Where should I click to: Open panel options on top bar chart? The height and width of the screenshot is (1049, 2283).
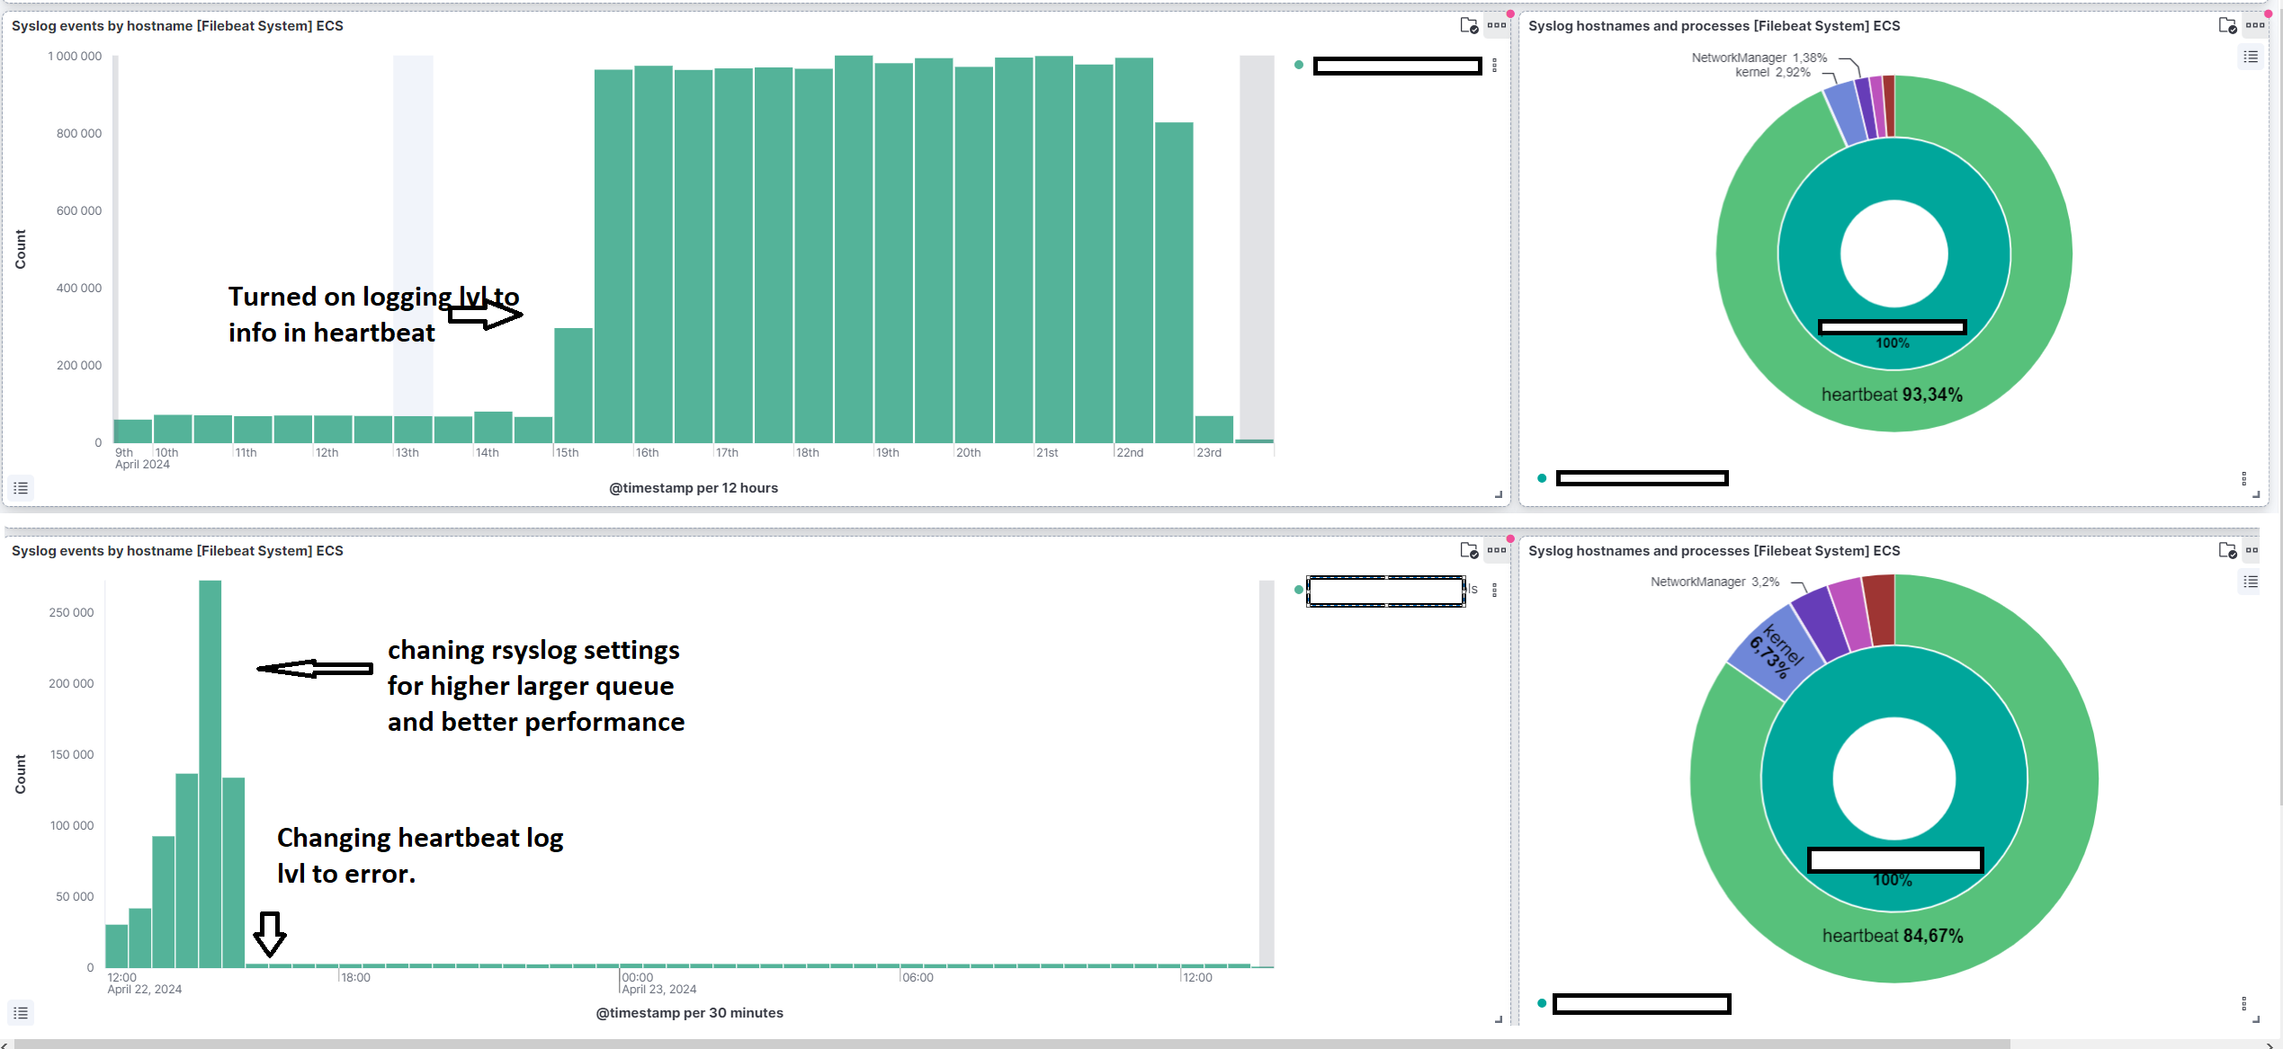click(x=1496, y=25)
